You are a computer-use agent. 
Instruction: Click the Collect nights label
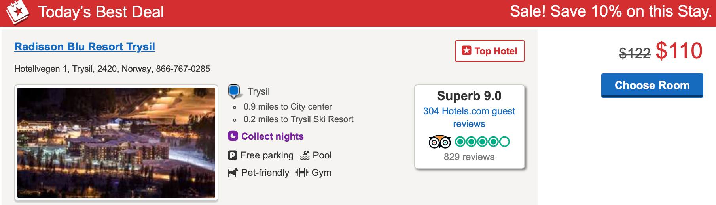pos(273,136)
